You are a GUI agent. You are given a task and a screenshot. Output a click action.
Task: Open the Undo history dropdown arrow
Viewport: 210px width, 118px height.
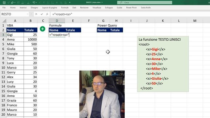click(x=36, y=3)
